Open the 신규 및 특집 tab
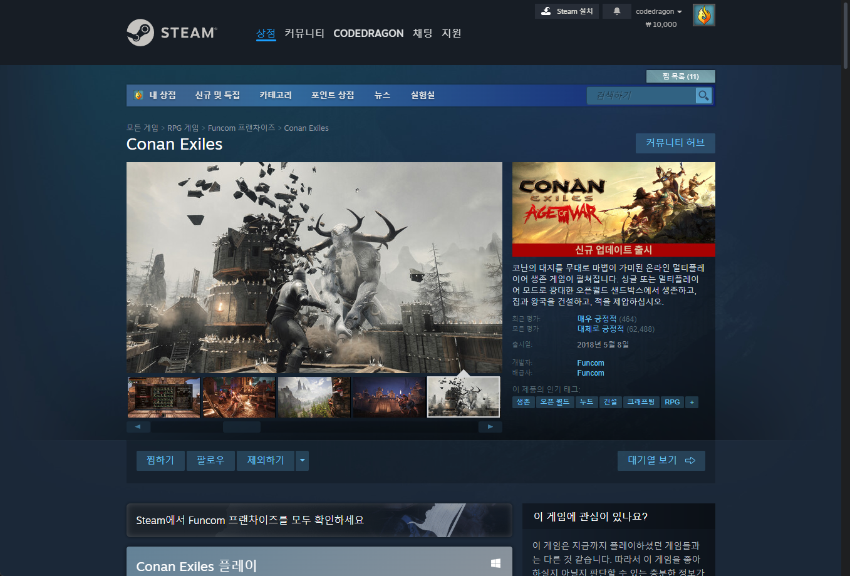 [x=217, y=95]
